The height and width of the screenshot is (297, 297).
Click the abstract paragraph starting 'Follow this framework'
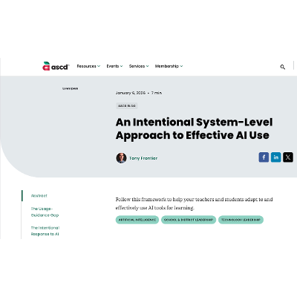point(194,203)
